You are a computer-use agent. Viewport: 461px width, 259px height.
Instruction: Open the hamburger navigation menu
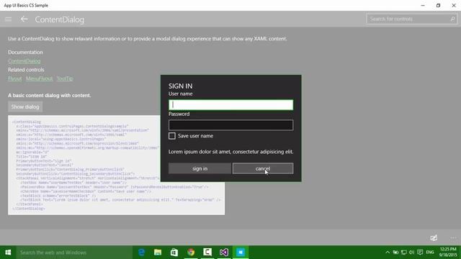coord(8,19)
